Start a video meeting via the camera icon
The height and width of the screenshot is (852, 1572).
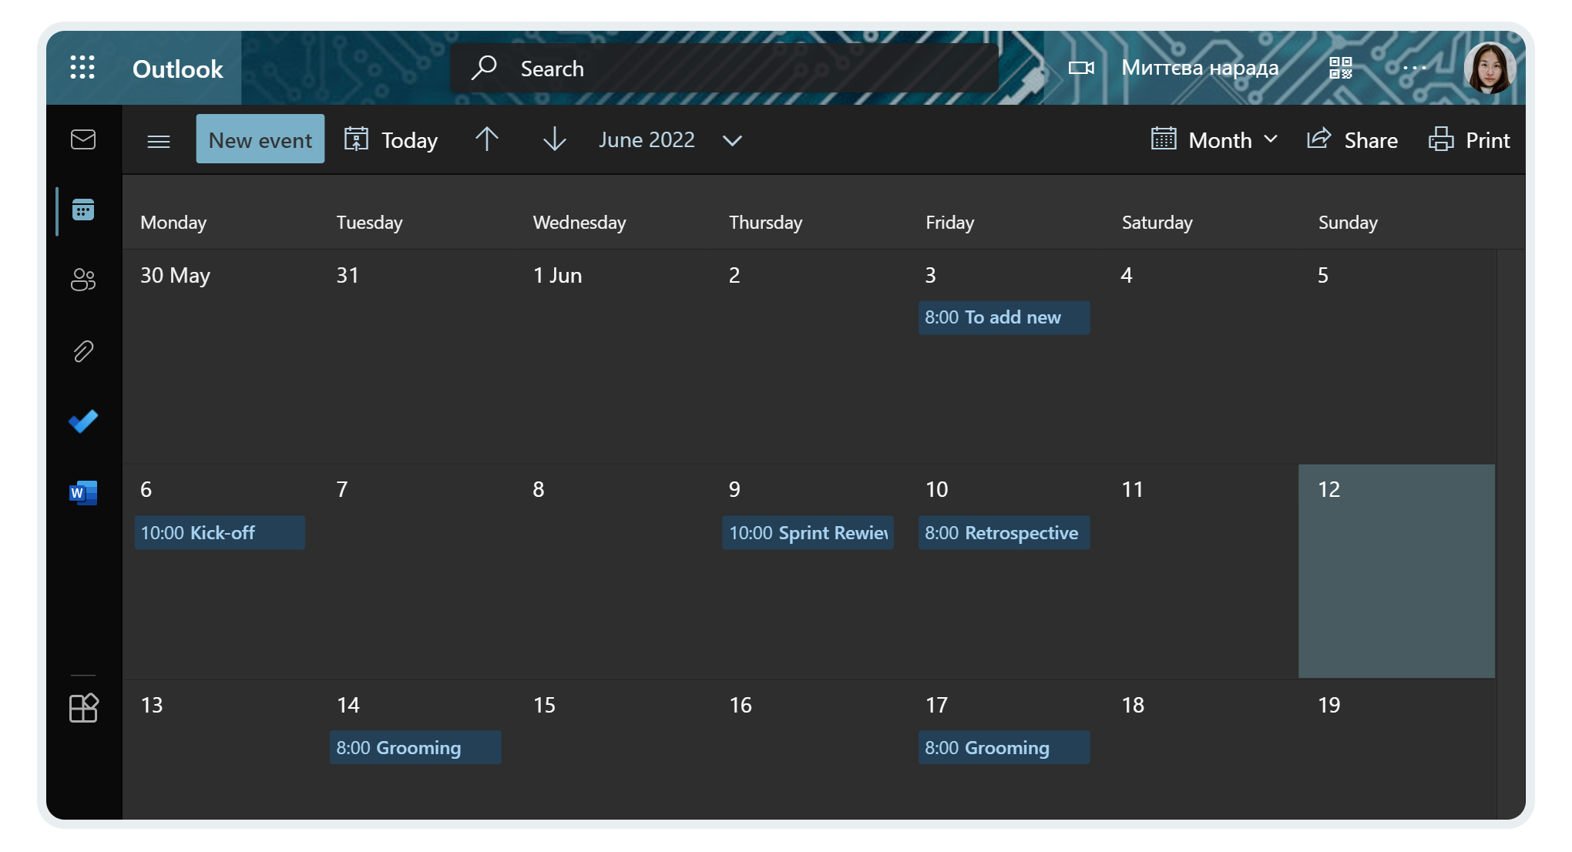pos(1081,68)
